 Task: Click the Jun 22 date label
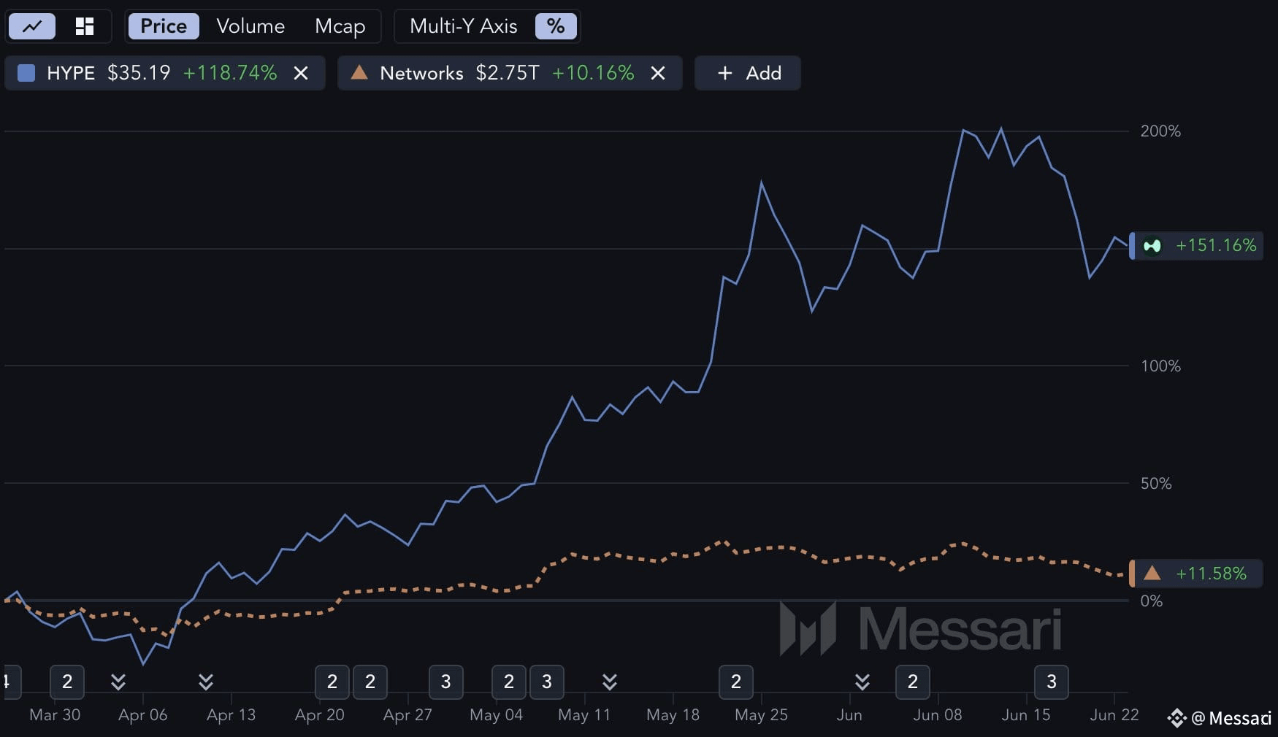pyautogui.click(x=1114, y=715)
